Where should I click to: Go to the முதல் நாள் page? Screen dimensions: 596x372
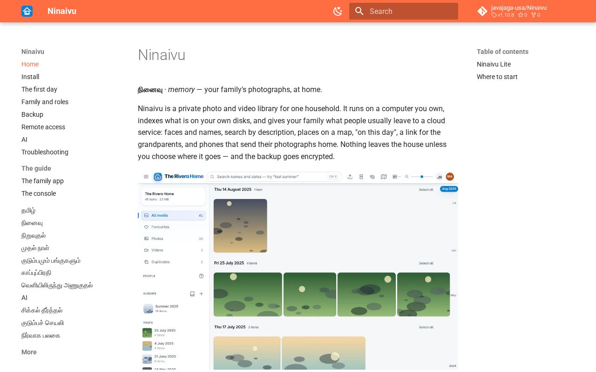tap(35, 248)
